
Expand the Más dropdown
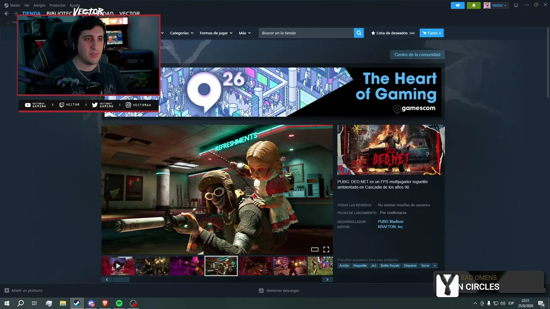(245, 33)
